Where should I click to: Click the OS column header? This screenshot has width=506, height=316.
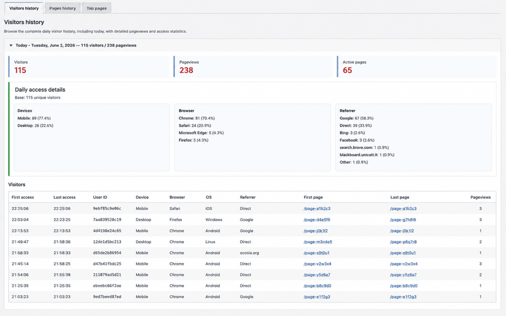coord(209,197)
